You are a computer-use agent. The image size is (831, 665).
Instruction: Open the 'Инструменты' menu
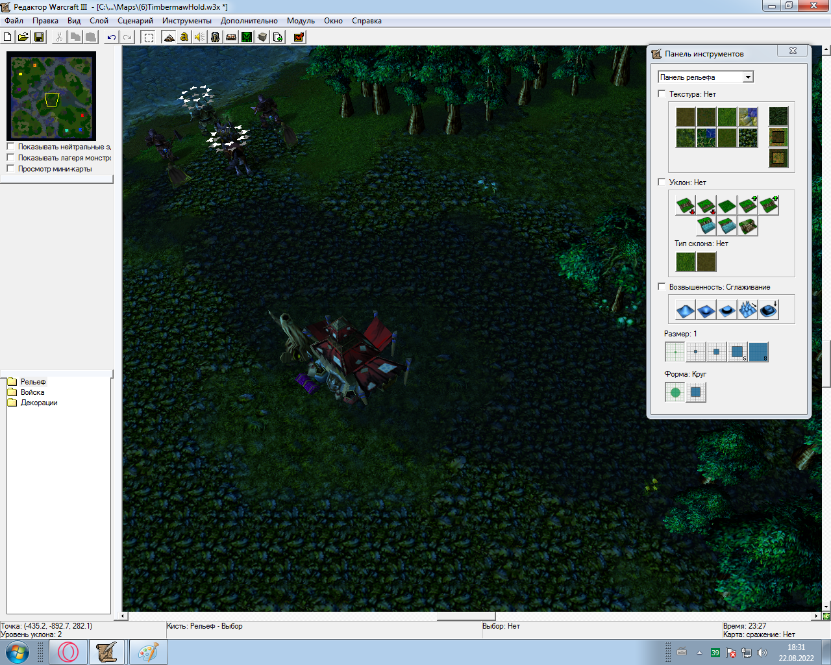click(187, 21)
